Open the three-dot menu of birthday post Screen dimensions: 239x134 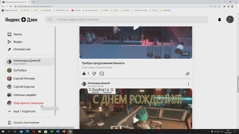[188, 84]
